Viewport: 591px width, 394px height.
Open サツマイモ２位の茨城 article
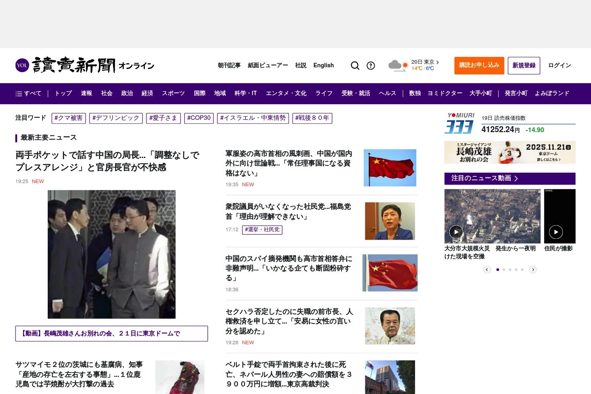[x=79, y=374]
